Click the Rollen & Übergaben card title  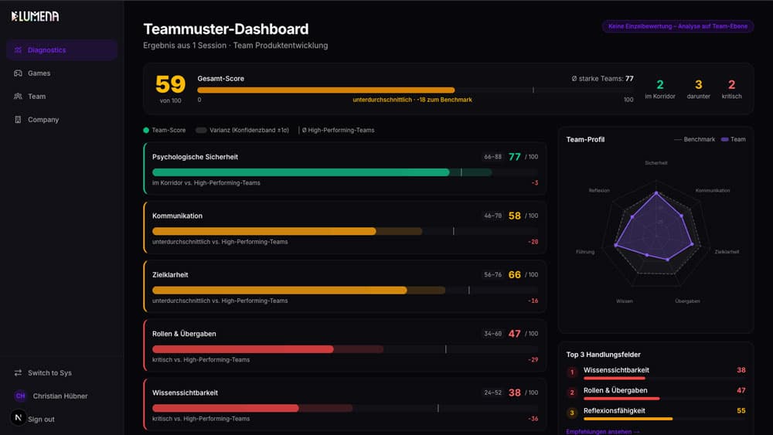pos(184,334)
